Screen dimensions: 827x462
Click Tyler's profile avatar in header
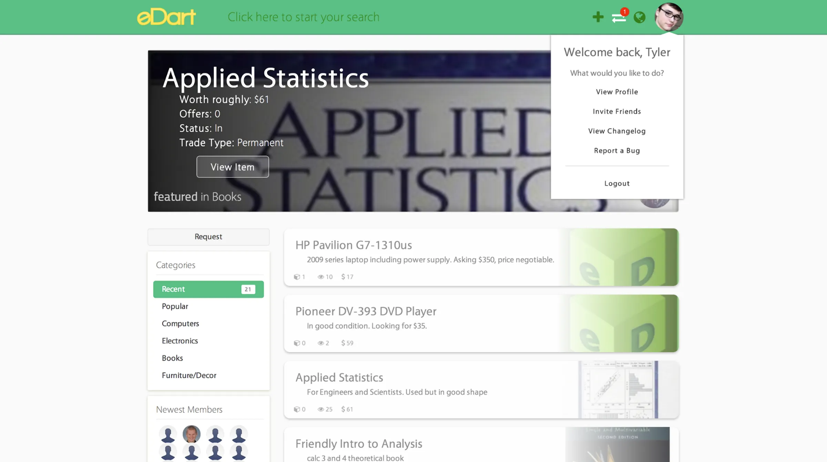[x=669, y=17]
